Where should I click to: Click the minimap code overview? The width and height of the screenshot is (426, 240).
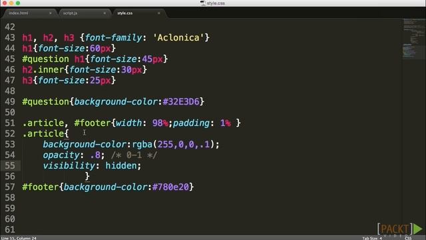[x=414, y=38]
